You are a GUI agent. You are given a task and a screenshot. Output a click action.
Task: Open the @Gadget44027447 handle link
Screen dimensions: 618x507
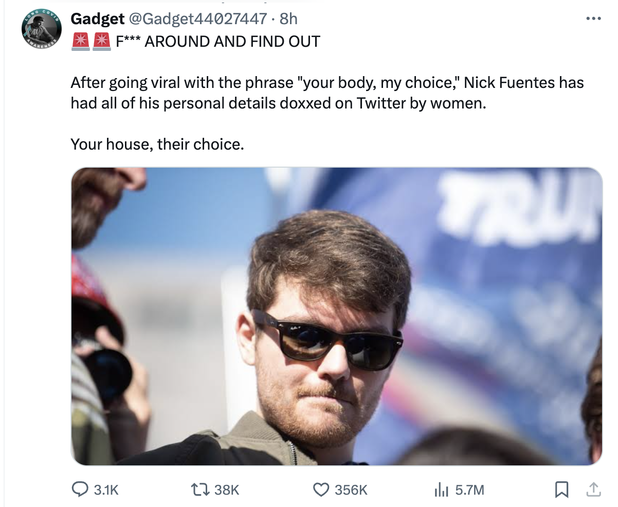click(197, 19)
